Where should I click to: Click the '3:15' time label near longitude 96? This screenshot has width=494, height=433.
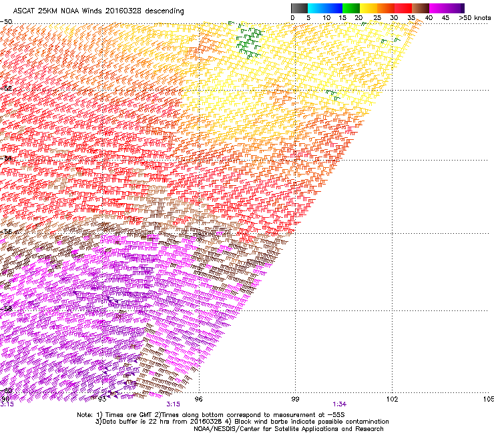point(174,404)
